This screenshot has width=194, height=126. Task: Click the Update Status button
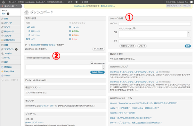pos(97,72)
